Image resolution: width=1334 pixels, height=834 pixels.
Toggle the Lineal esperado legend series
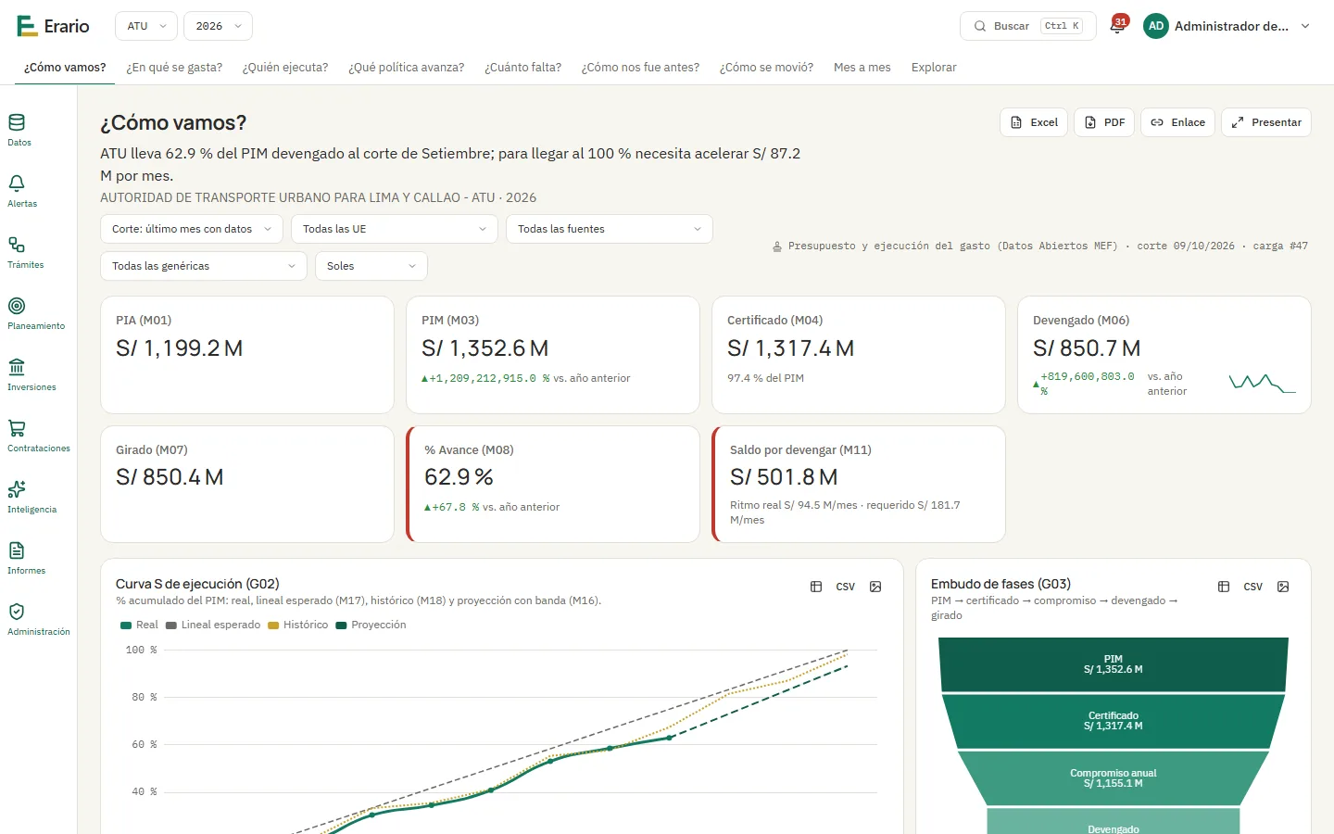point(213,625)
